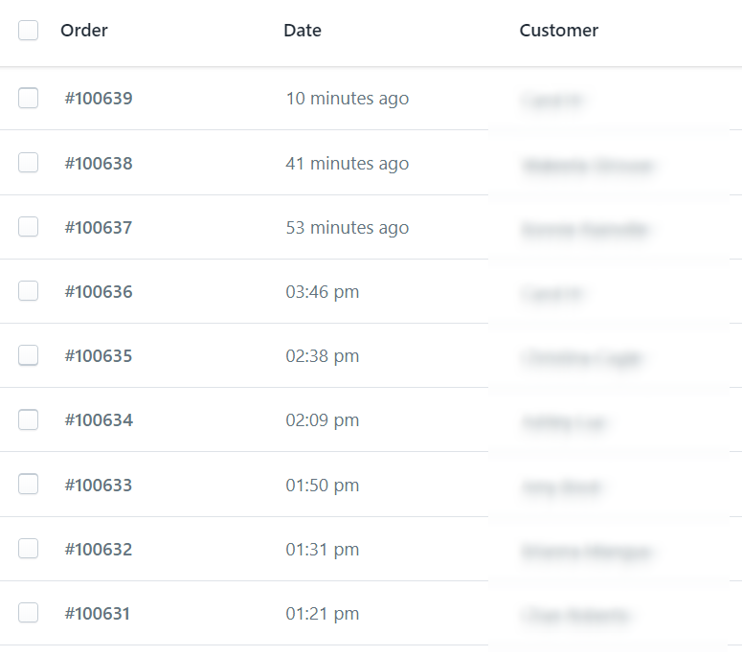Viewport: 742px width, 656px height.
Task: Sort orders by Date column header
Action: click(303, 31)
